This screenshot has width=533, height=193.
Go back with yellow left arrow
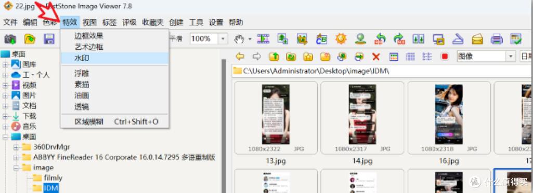pos(240,57)
